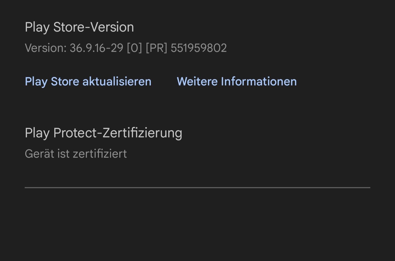Click the [0] tag in version line
Viewport: 395px width, 261px height.
pyautogui.click(x=134, y=48)
